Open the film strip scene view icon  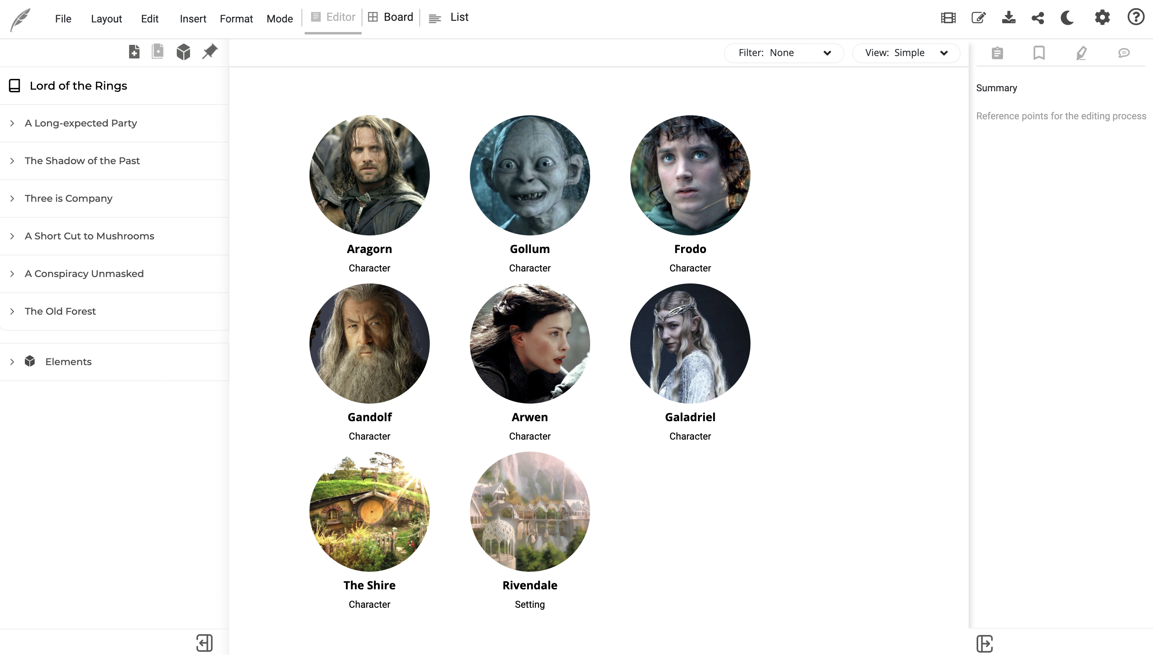[948, 18]
